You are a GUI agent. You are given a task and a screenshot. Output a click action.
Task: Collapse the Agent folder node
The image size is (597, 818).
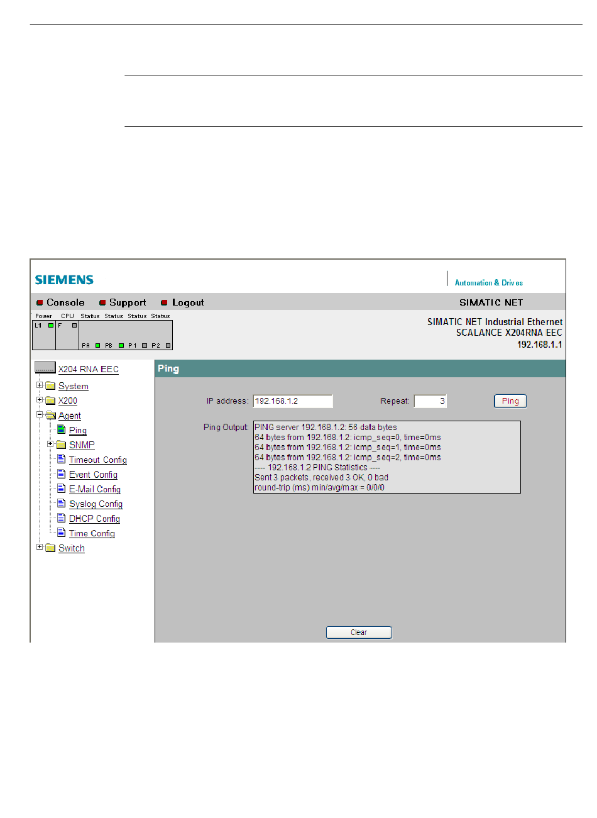coord(40,415)
